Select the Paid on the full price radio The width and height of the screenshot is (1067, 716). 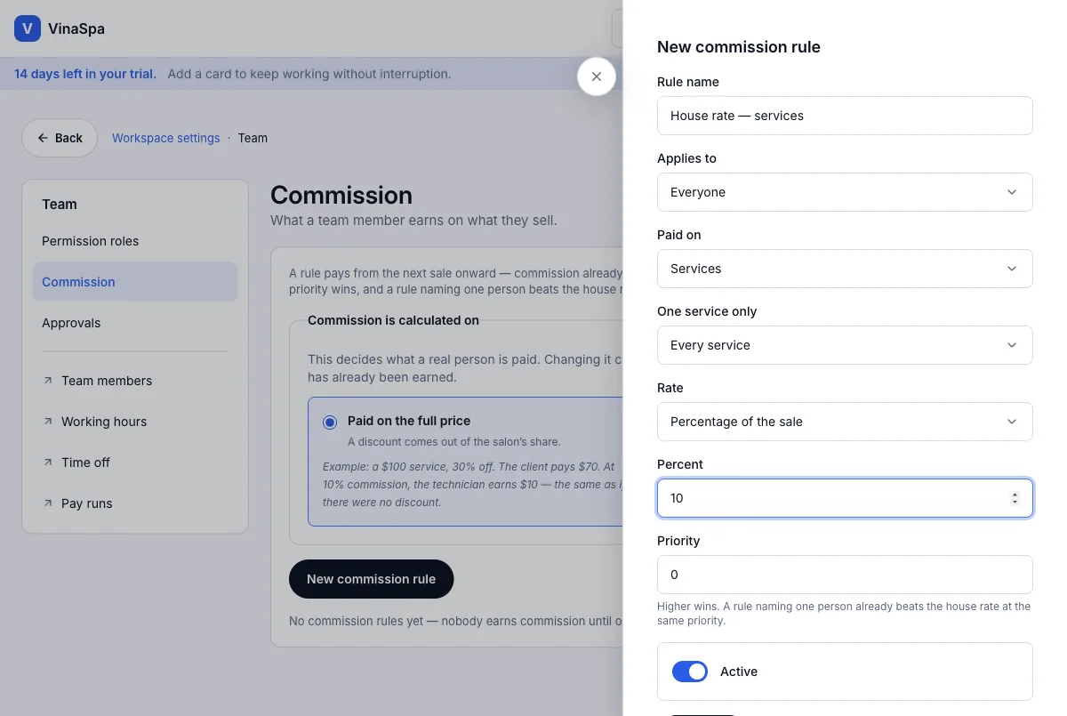pyautogui.click(x=331, y=422)
